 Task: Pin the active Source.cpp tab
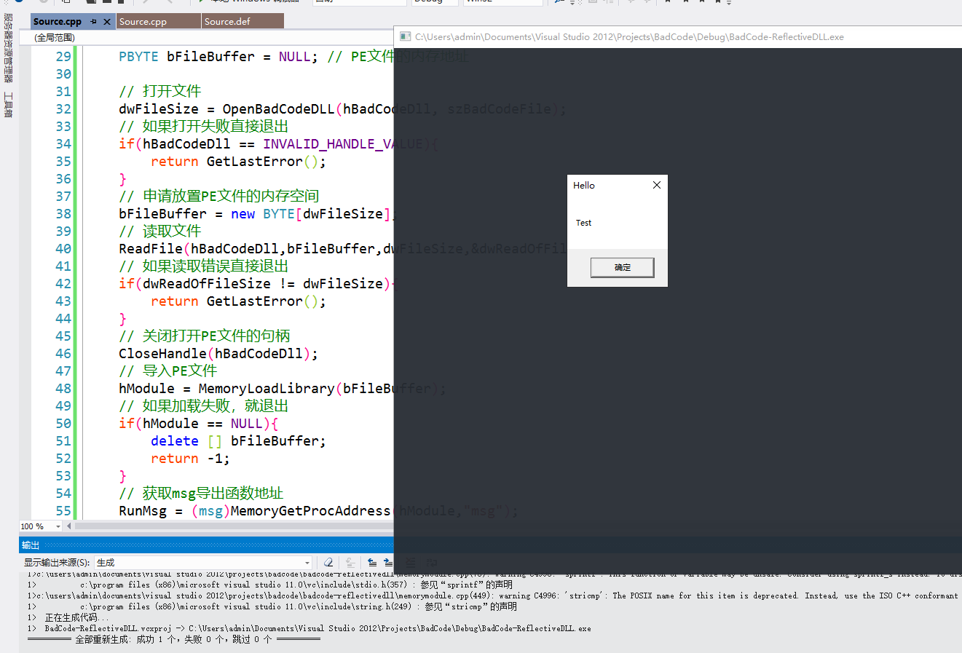point(94,22)
